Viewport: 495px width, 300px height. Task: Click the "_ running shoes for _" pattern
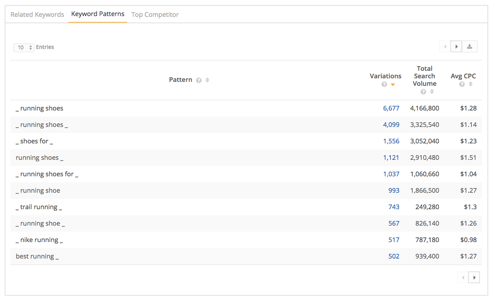(x=47, y=174)
